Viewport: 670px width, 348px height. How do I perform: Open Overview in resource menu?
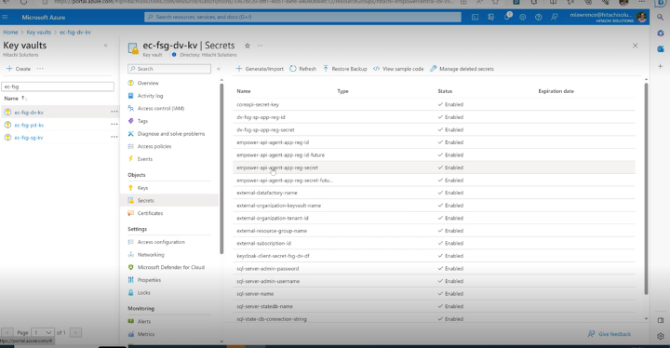[x=148, y=83]
